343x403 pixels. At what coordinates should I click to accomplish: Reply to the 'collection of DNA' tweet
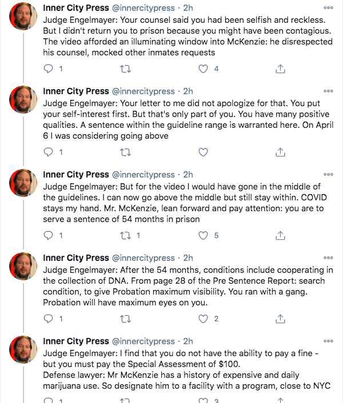tap(48, 319)
